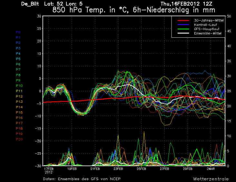The width and height of the screenshot is (236, 182).
Task: Click the 25FEB date label
Action: click(141, 169)
